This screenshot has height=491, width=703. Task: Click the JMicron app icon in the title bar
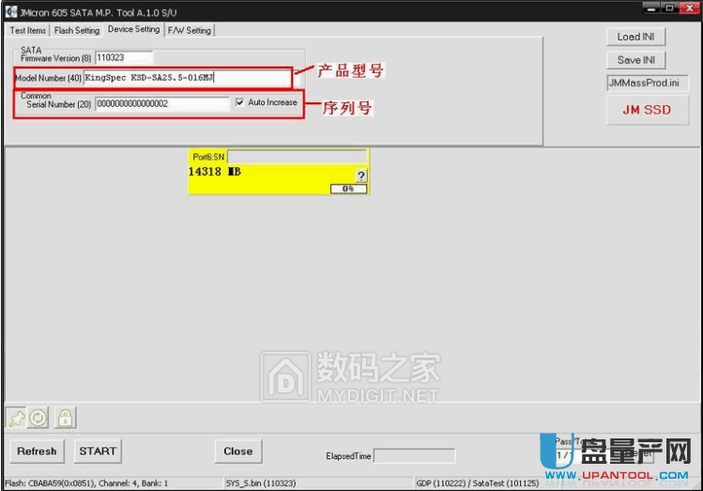[11, 12]
